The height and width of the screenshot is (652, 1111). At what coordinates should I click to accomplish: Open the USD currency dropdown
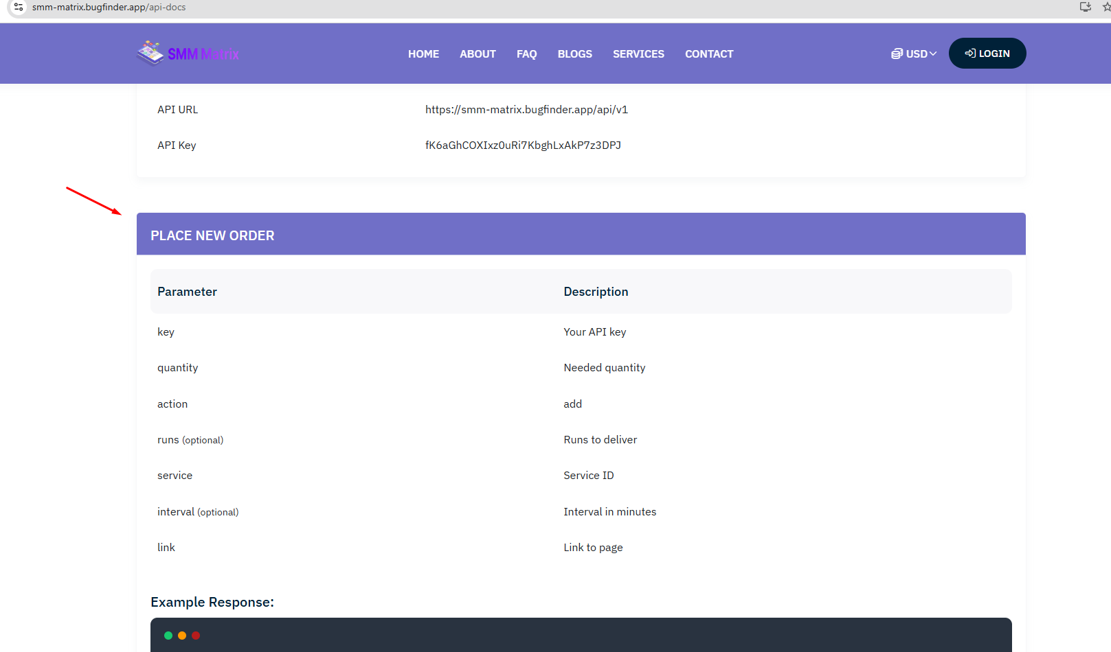[914, 54]
